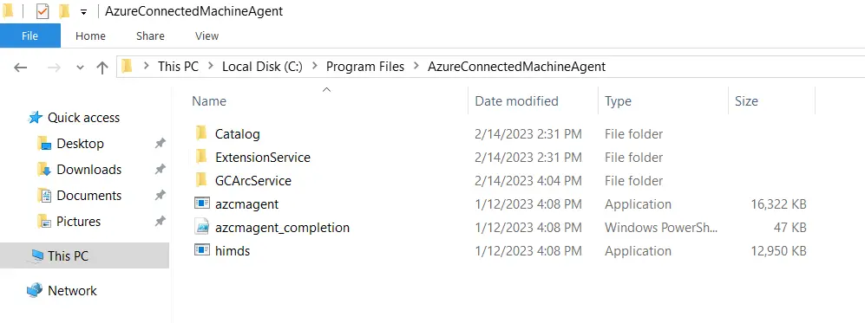Select the GCArcService folder icon
865x323 pixels.
pos(202,180)
